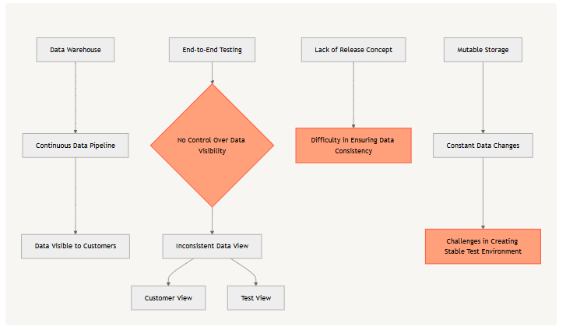Select the orange diamond No Control Over Data Visibility
Image resolution: width=566 pixels, height=330 pixels.
[213, 146]
